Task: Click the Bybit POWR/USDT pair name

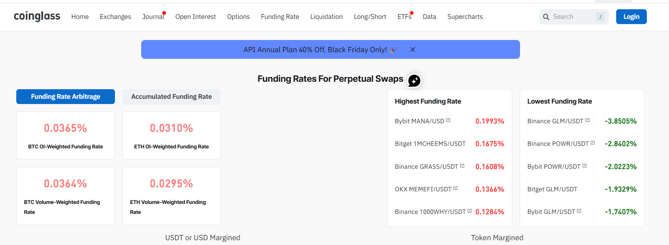Action: point(554,167)
